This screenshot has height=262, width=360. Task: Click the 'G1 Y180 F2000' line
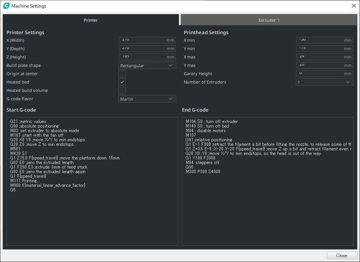[x=200, y=158]
